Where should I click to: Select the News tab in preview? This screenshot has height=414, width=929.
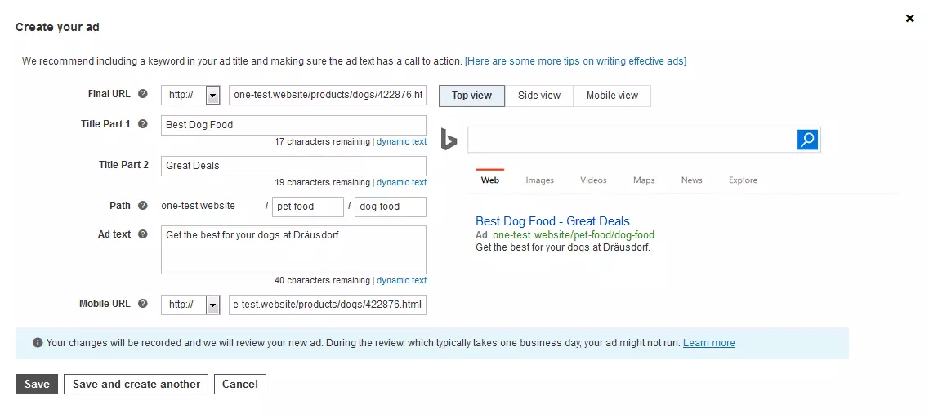pos(691,180)
